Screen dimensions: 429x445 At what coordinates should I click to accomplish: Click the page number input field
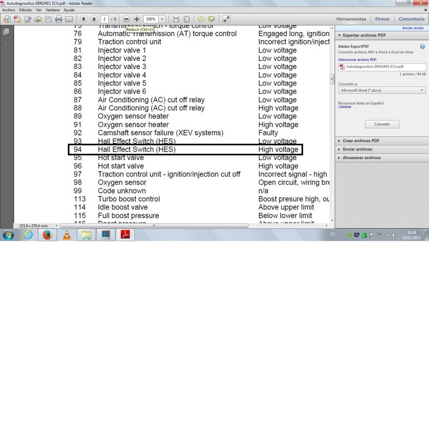[105, 19]
